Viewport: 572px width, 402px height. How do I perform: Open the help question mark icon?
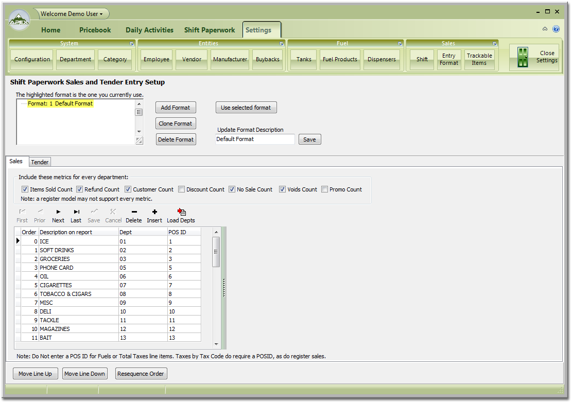click(x=556, y=29)
